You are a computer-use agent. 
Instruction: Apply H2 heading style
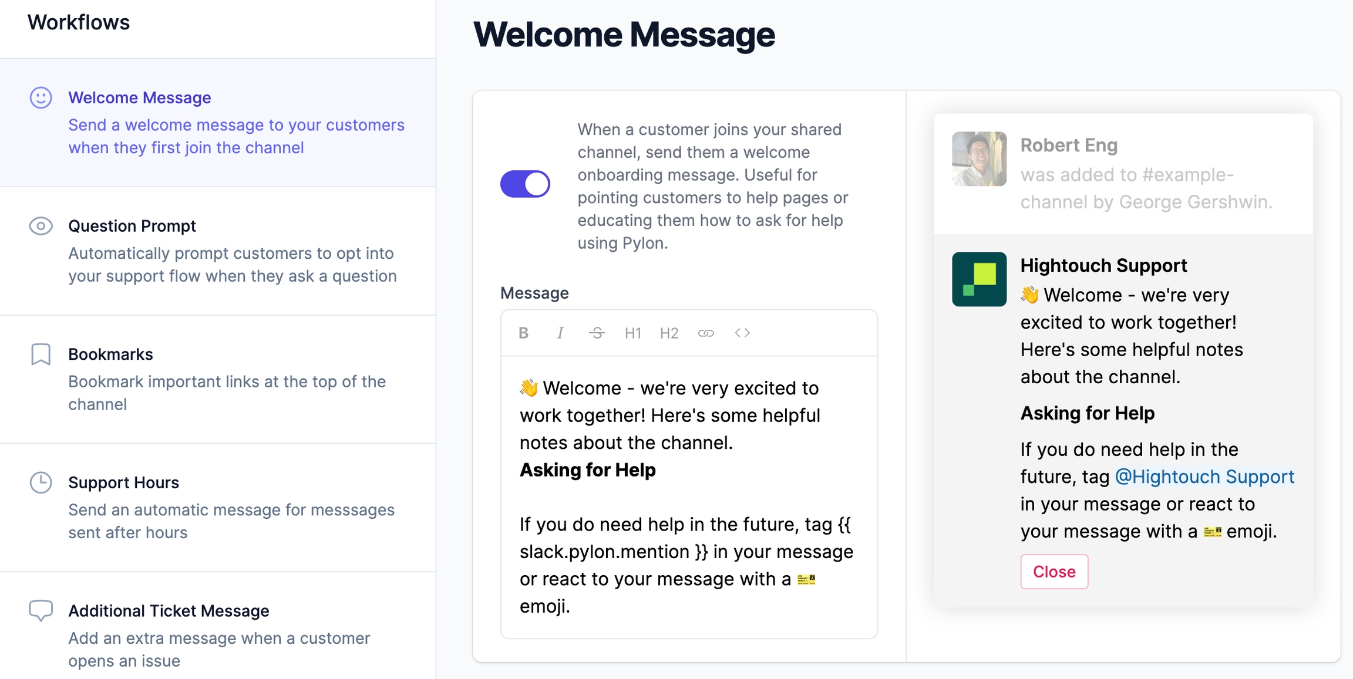[669, 333]
